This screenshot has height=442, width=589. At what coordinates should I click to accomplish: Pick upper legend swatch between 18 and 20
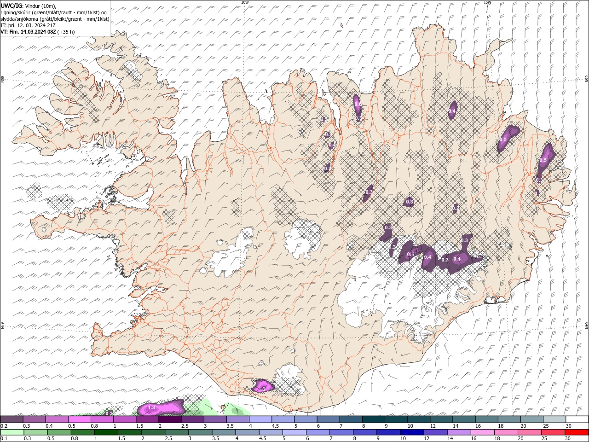509,419
